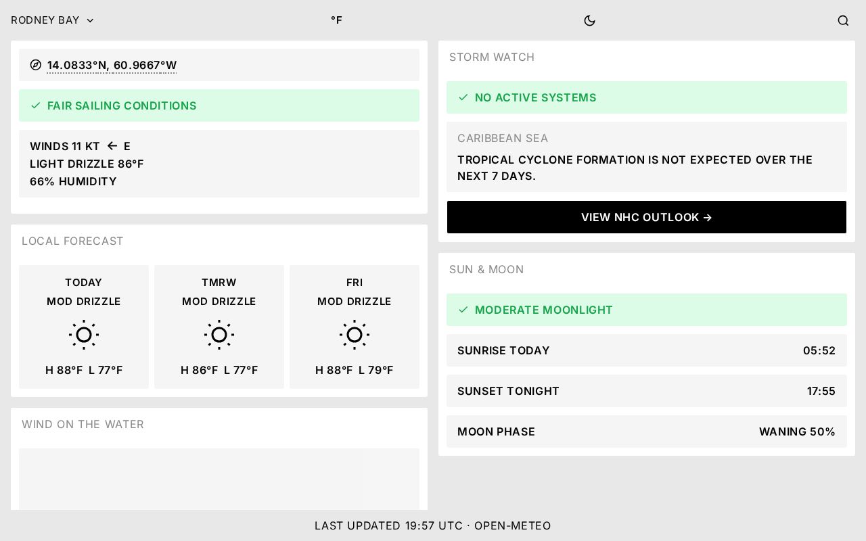Viewport: 866px width, 541px height.
Task: Click the compass icon beside coordinates
Action: [36, 65]
